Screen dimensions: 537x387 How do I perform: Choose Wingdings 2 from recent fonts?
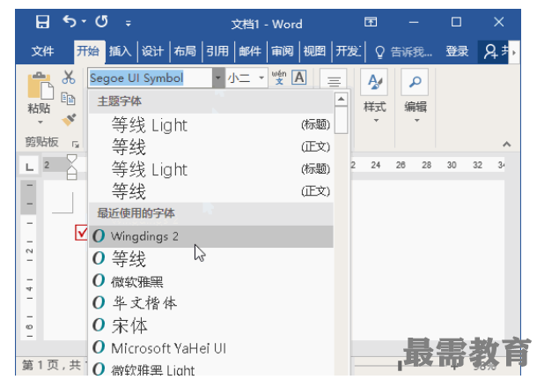coord(211,236)
